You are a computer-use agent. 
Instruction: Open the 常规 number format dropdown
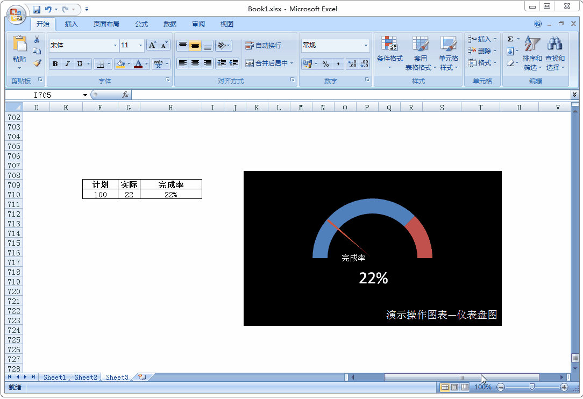pyautogui.click(x=366, y=45)
